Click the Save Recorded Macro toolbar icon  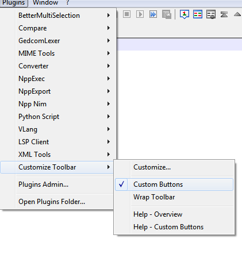[167, 14]
